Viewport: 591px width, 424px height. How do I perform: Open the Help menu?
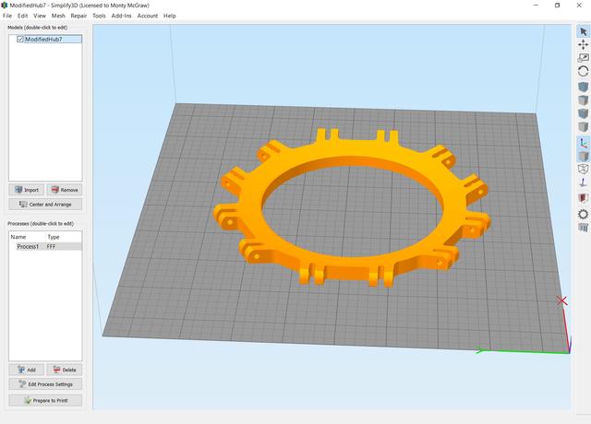pos(170,16)
